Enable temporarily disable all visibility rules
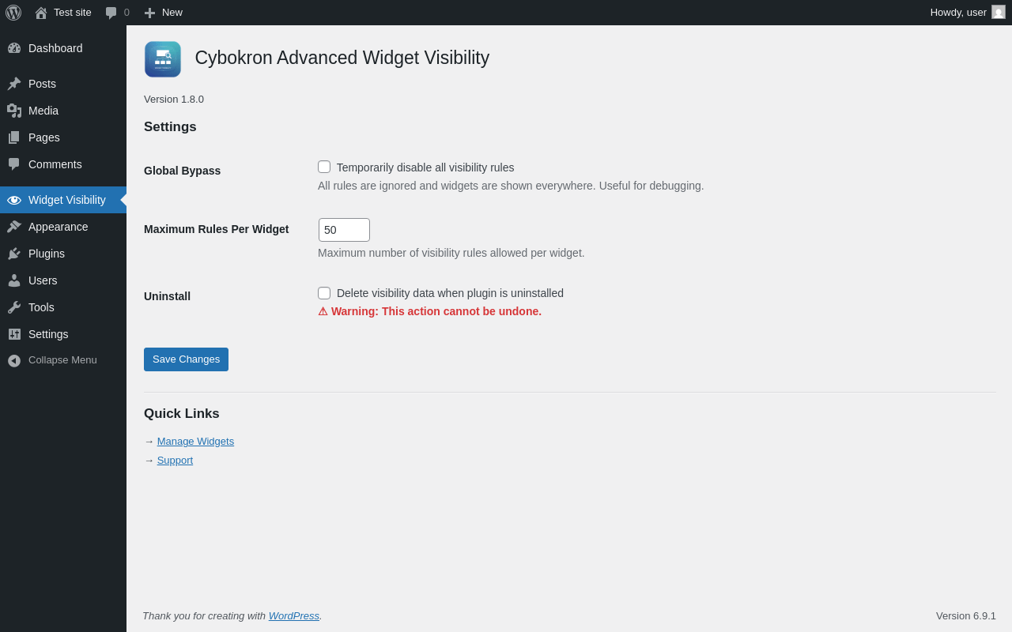This screenshot has height=632, width=1012. click(x=324, y=167)
